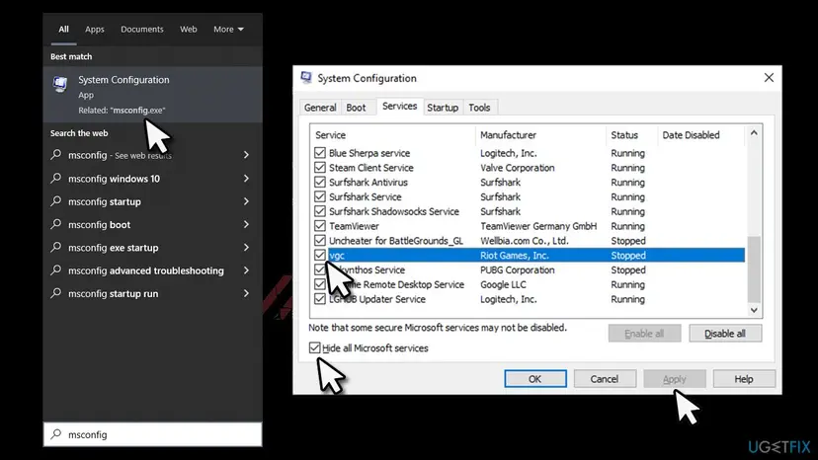Viewport: 818px width, 460px height.
Task: Expand msconfig advanced troubleshooting suggestion arrow
Action: tap(246, 270)
